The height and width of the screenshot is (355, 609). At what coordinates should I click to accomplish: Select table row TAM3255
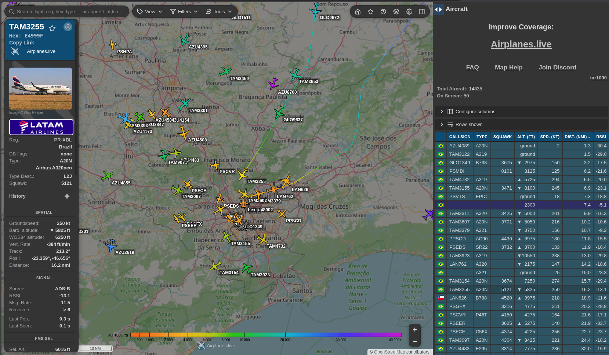522,290
